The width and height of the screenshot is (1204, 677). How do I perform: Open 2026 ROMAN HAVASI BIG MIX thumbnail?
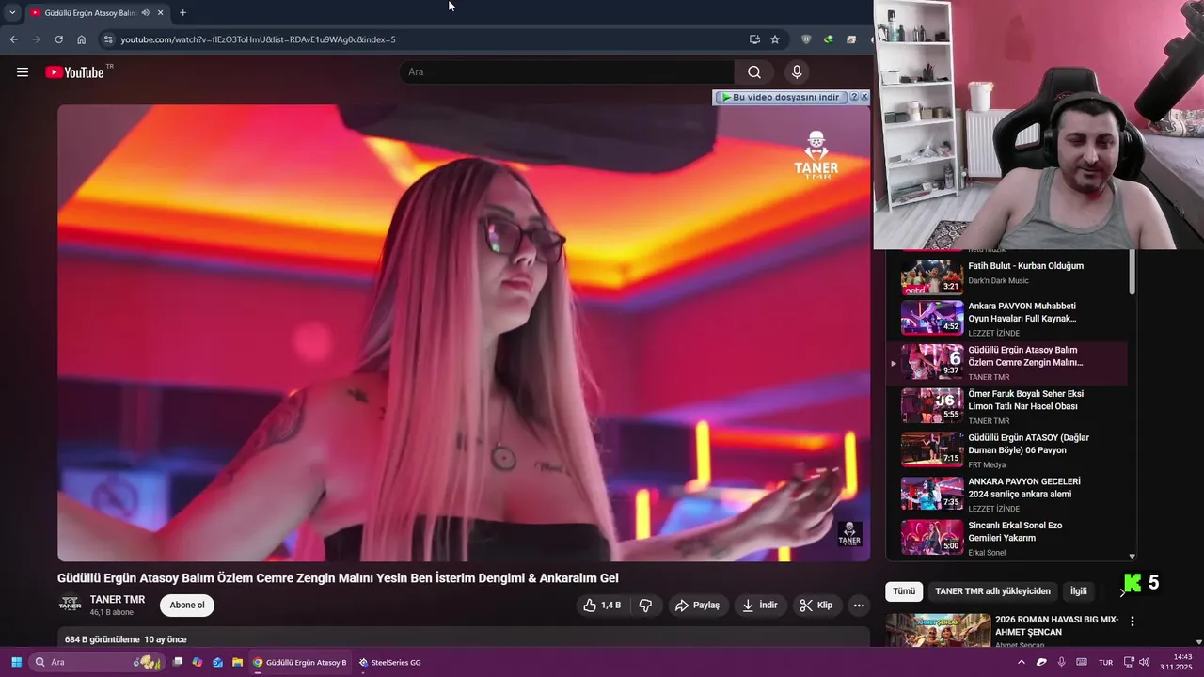(x=938, y=631)
